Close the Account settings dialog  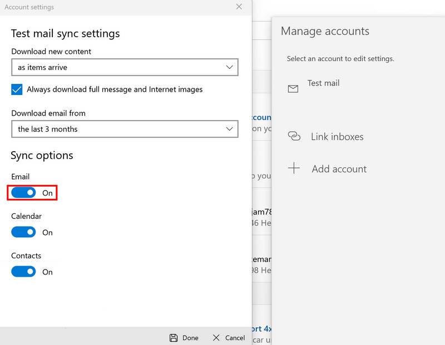coord(239,7)
